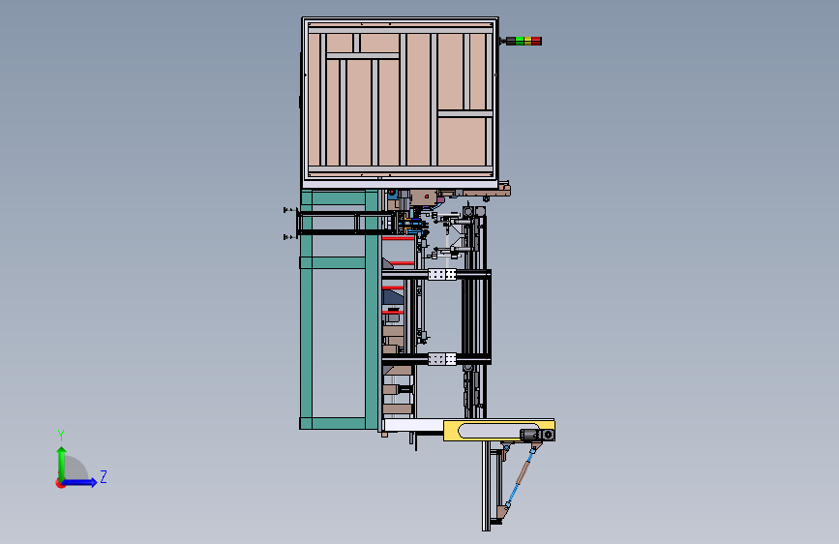The image size is (839, 544).
Task: Select the lower white perforated connector plate
Action: pos(442,359)
